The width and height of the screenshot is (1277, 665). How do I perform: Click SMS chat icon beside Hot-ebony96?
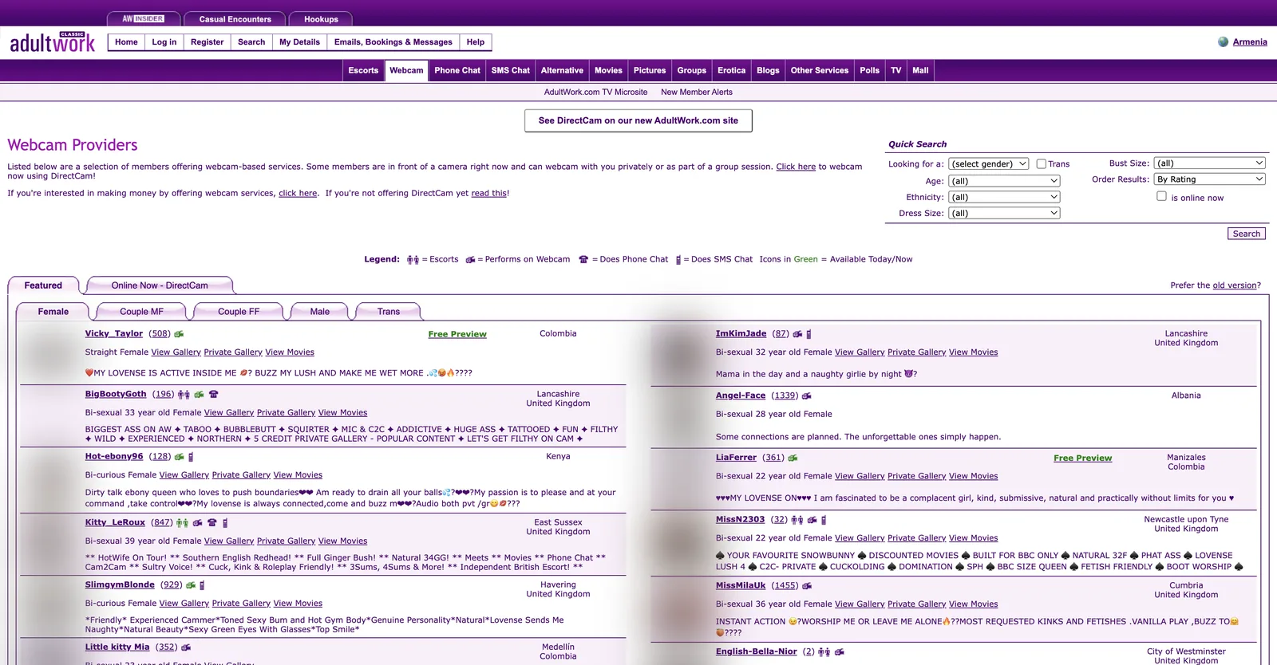pos(191,457)
